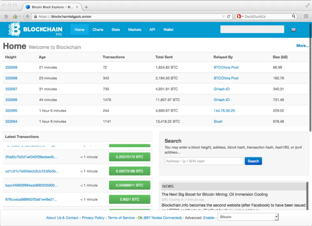Open a new browser tab

coord(86,7)
